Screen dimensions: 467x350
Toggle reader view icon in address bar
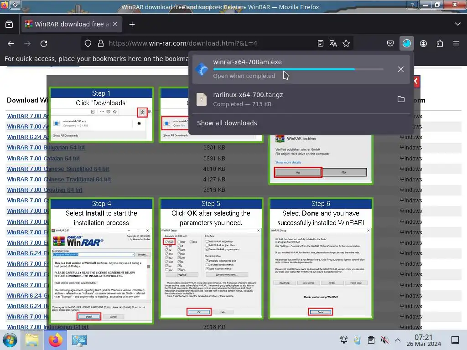[321, 43]
